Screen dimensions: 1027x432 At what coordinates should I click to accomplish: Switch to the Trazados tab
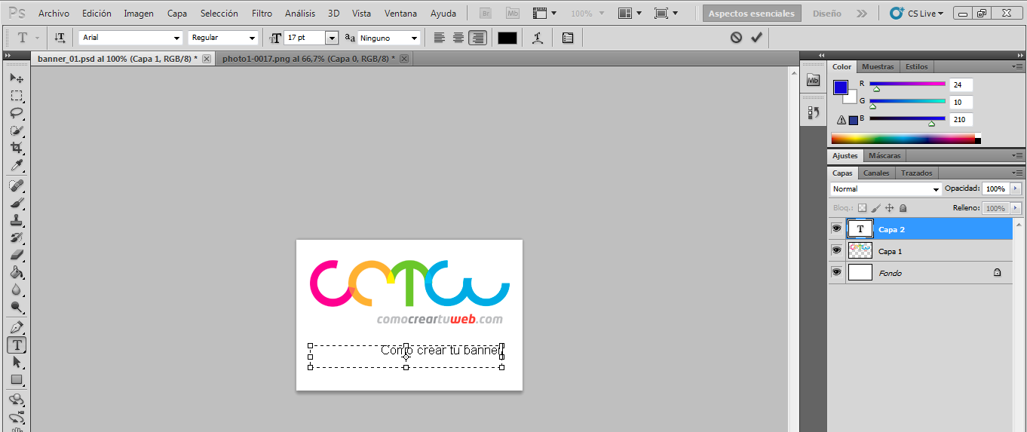[917, 173]
